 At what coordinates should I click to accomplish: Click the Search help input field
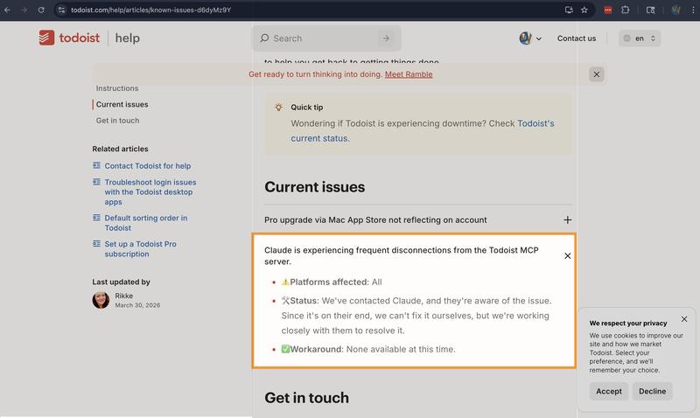pos(325,38)
